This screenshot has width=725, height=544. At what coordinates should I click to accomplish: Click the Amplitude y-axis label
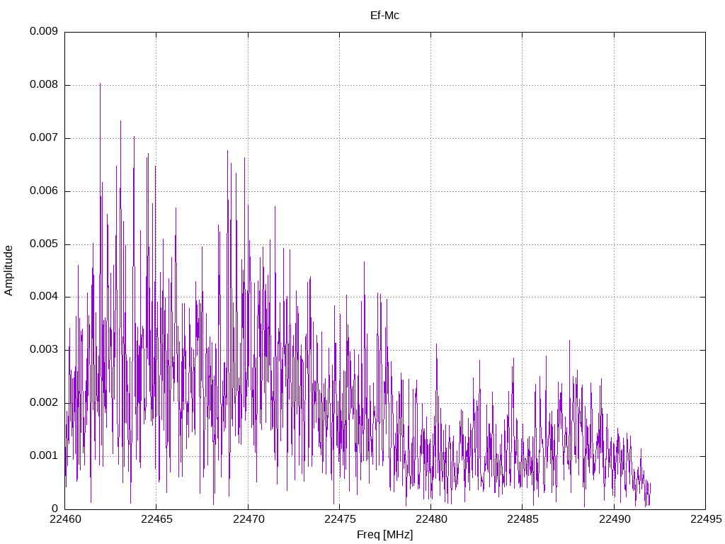(8, 271)
